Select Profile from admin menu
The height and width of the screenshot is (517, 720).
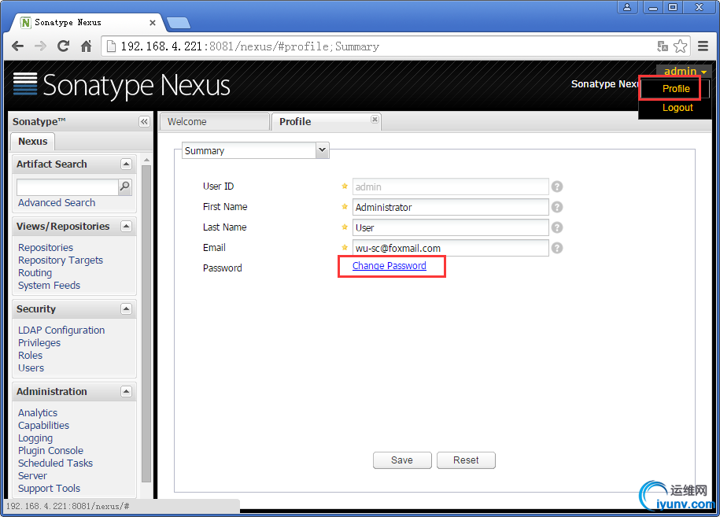point(676,89)
